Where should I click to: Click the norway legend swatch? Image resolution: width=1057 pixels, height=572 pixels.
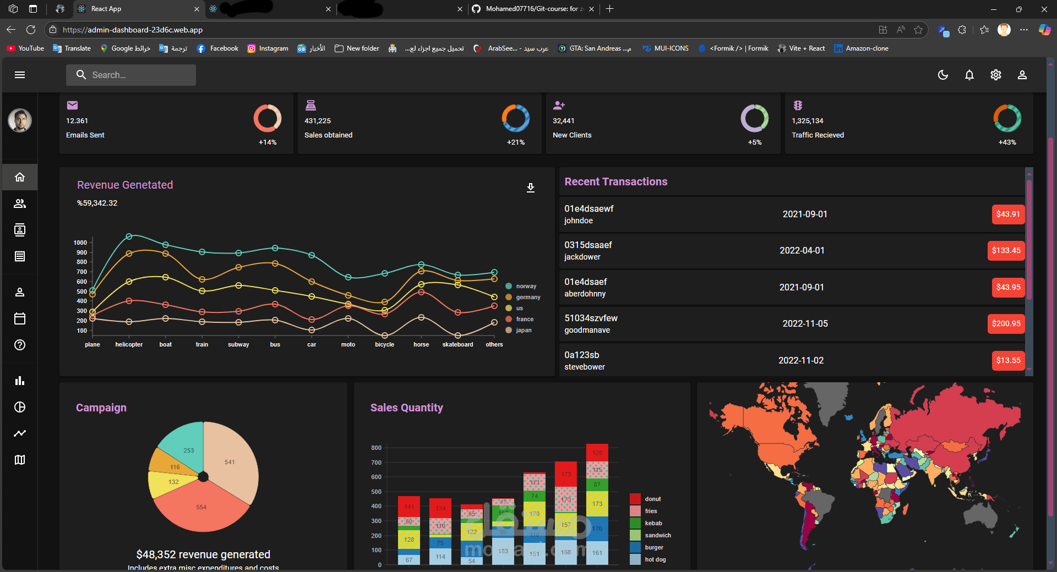point(509,286)
